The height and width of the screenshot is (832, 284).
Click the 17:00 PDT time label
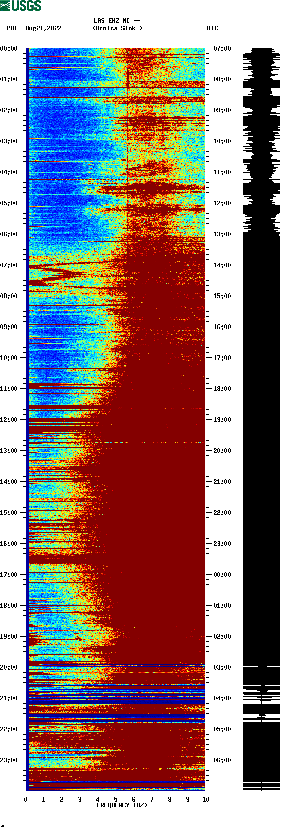(9, 575)
